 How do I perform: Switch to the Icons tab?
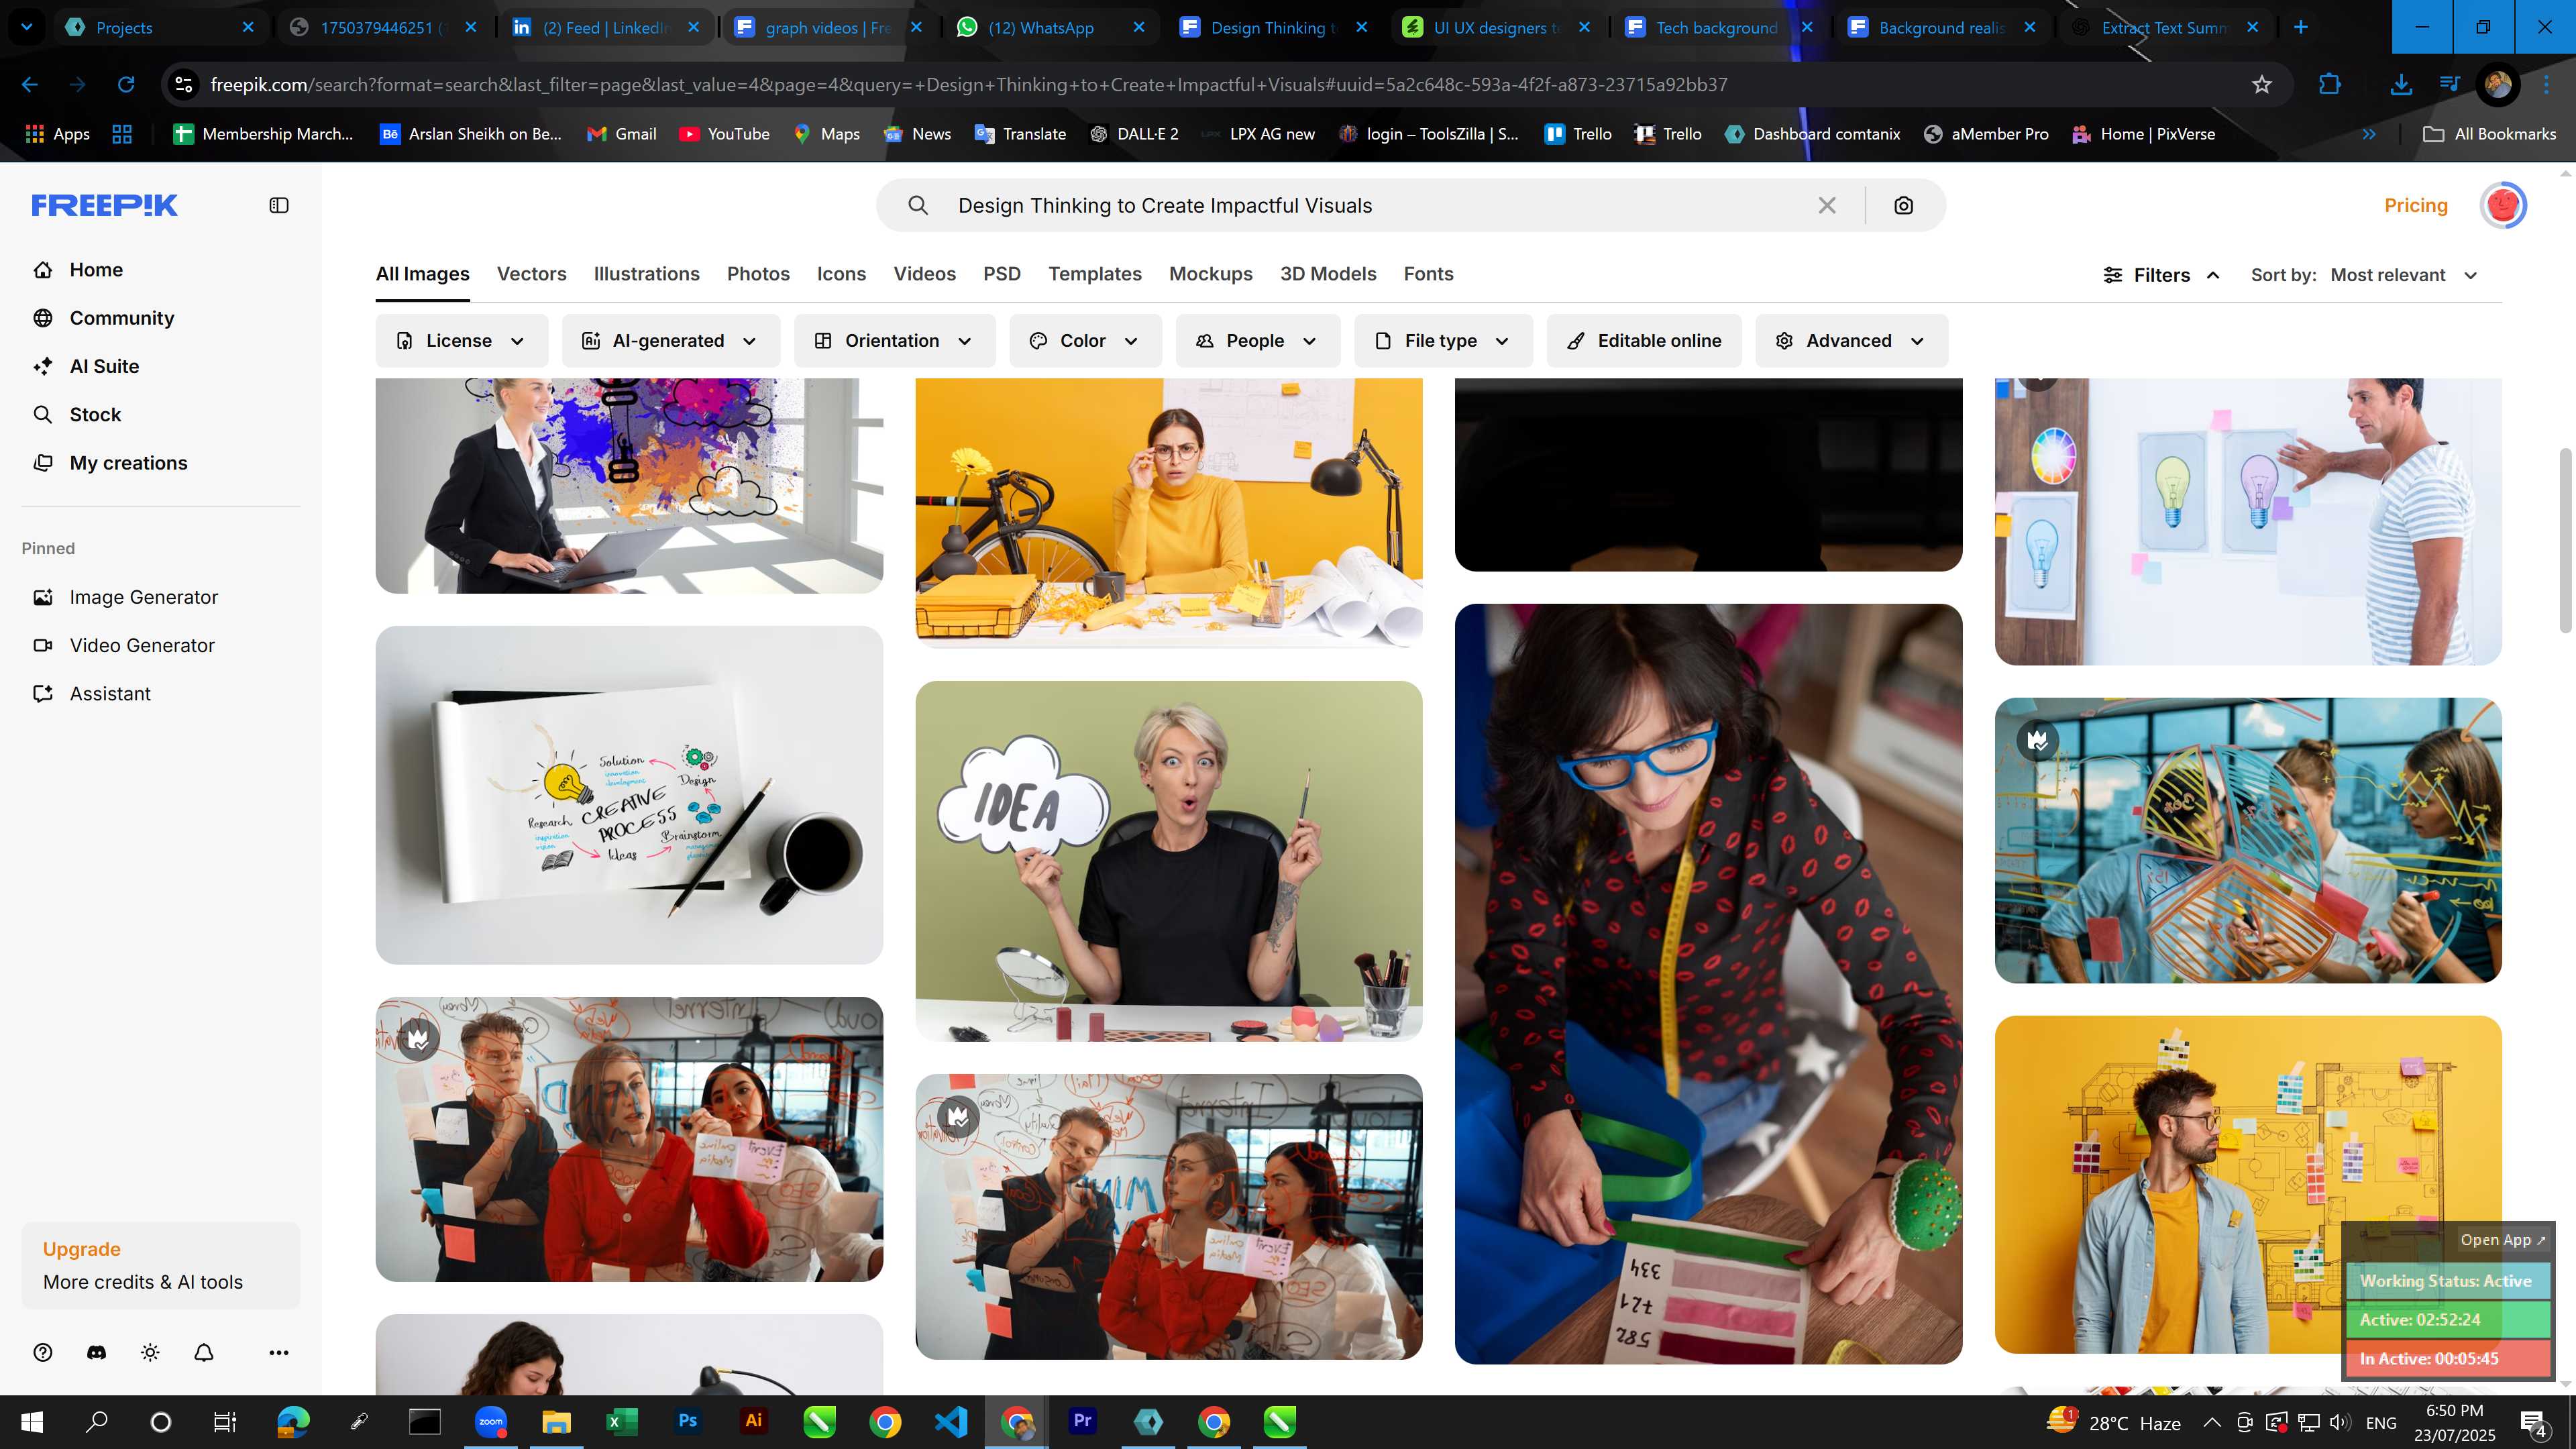point(841,274)
